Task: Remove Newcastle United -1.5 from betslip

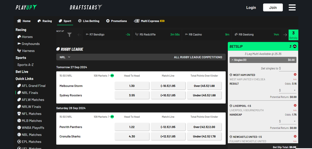Action: pos(295,137)
